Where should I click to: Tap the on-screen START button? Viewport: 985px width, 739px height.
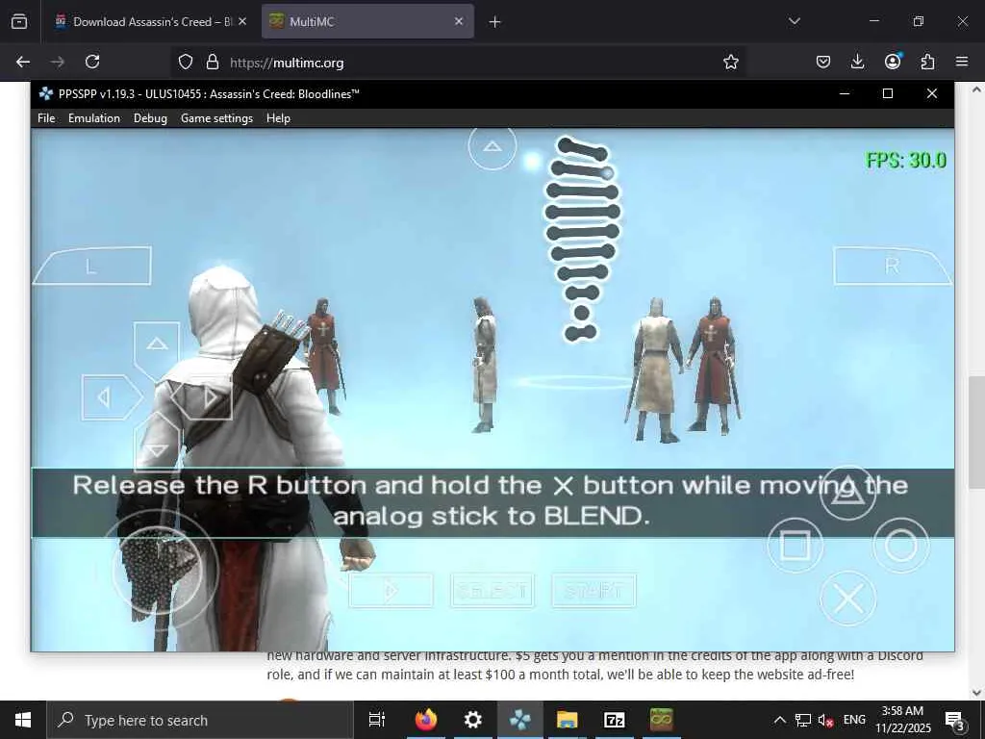pos(594,591)
